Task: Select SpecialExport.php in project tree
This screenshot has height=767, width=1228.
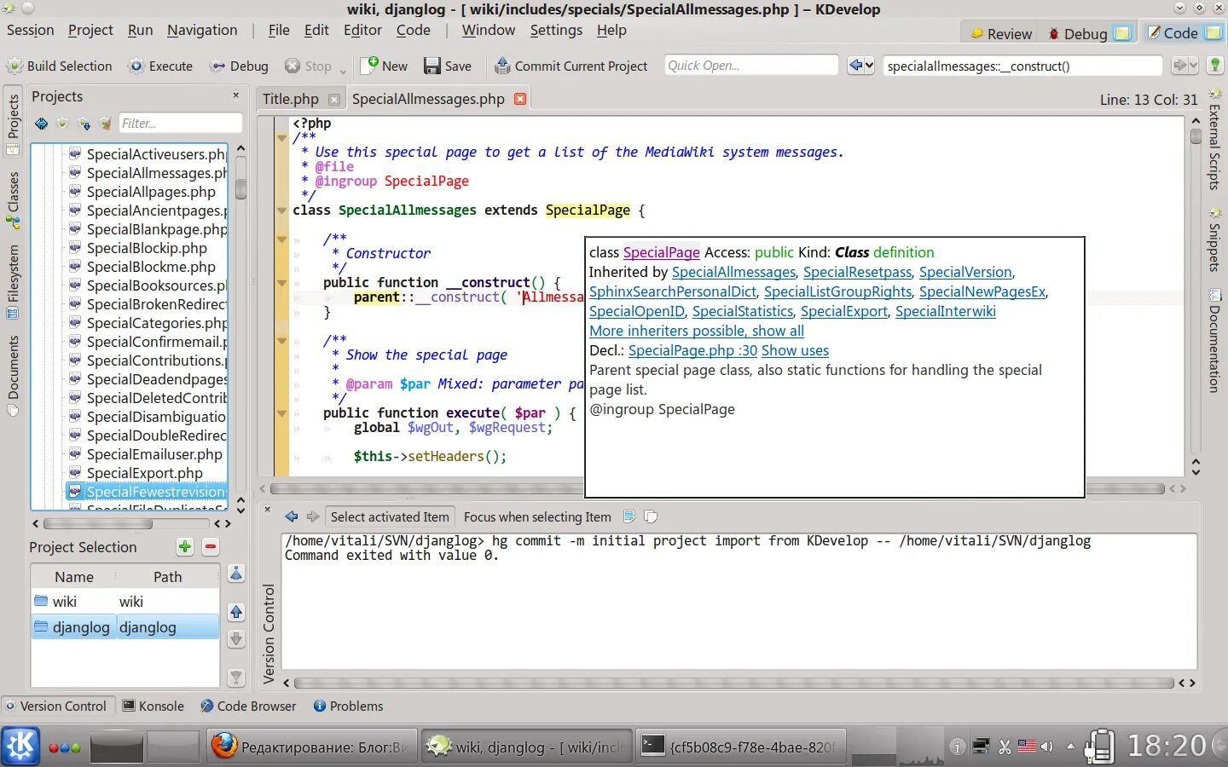Action: (145, 473)
